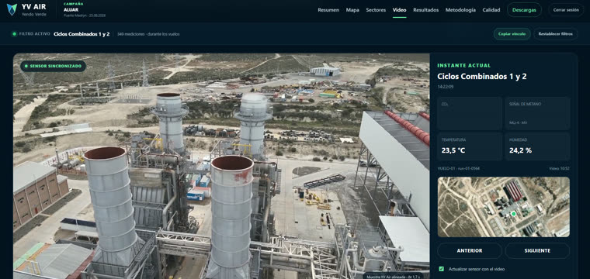Image resolution: width=590 pixels, height=279 pixels.
Task: Select the Video tab
Action: [399, 10]
